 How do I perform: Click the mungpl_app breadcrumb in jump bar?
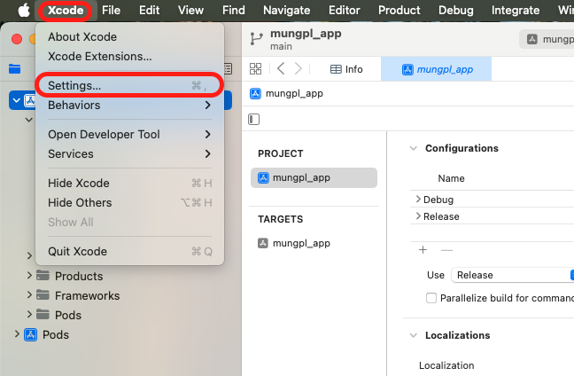click(x=287, y=93)
